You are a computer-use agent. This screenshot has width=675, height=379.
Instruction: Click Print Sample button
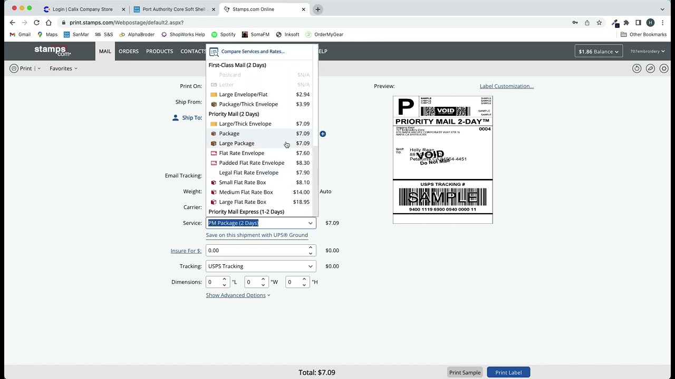pyautogui.click(x=465, y=373)
